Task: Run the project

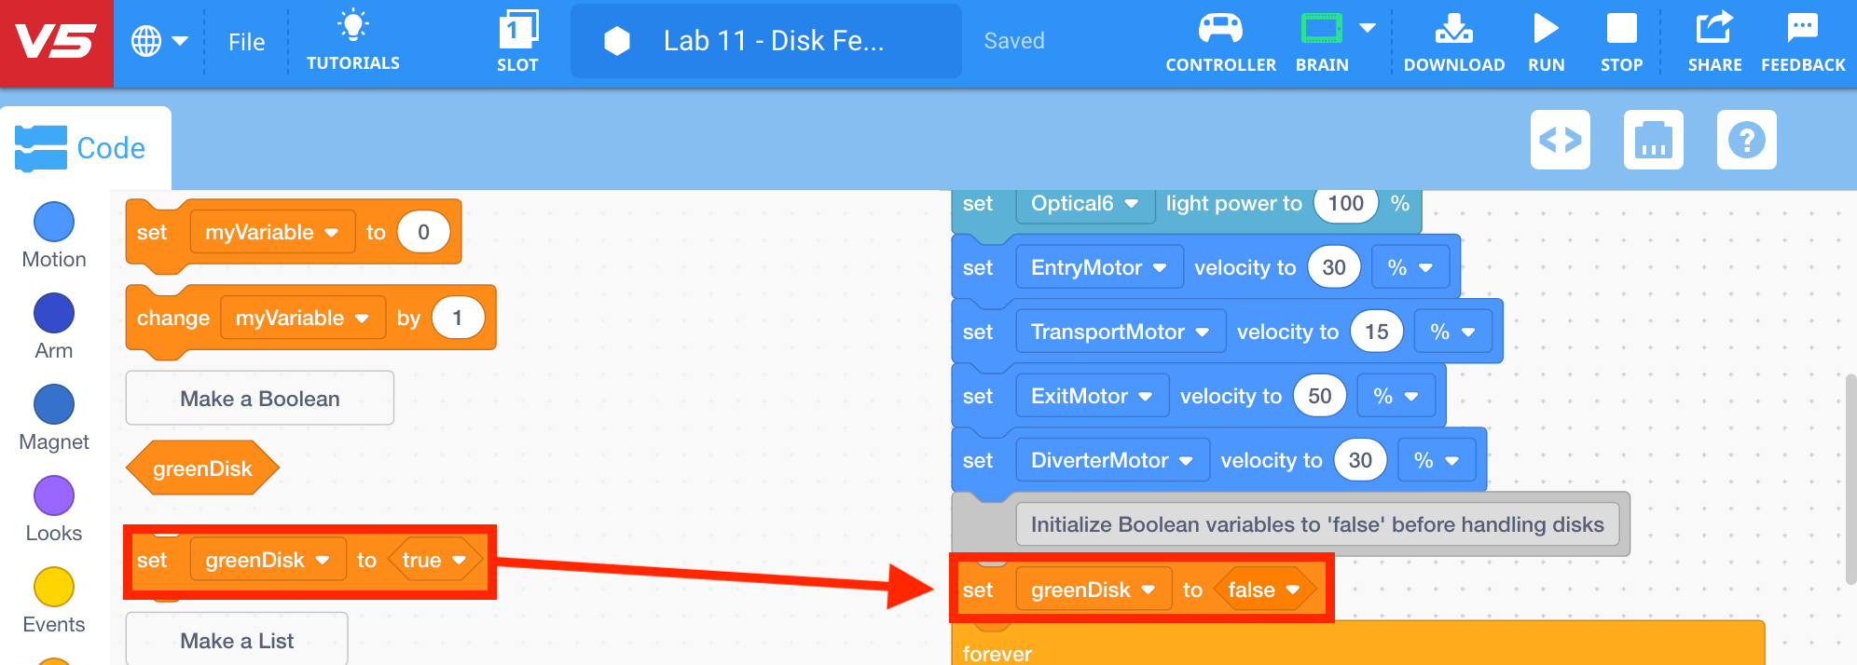Action: tap(1546, 41)
